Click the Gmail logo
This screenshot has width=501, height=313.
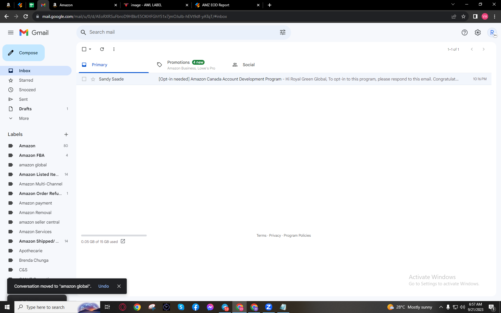(34, 32)
